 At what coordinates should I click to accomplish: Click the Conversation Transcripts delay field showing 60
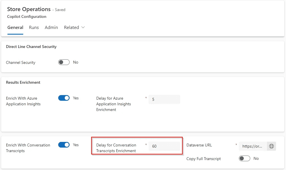pos(164,146)
